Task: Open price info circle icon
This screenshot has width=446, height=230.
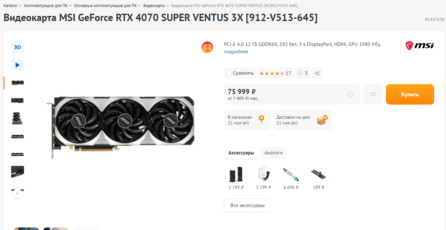Action: pyautogui.click(x=350, y=94)
